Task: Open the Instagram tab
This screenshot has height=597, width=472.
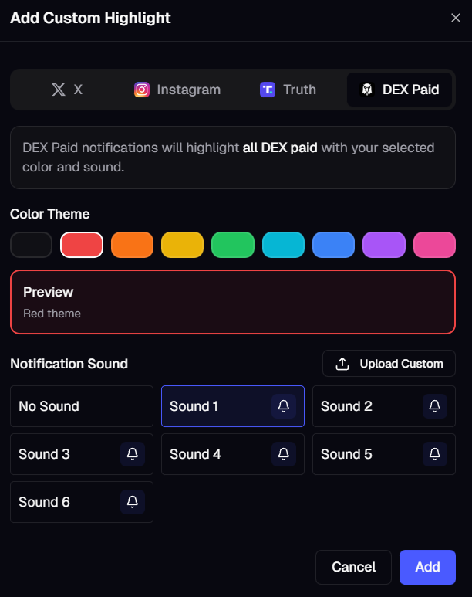Action: [177, 90]
